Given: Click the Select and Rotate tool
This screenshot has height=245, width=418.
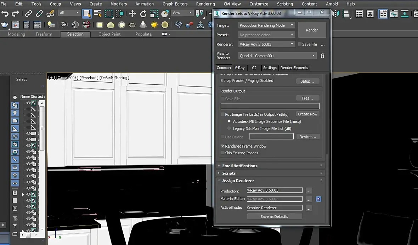Looking at the screenshot, I should coord(143,14).
